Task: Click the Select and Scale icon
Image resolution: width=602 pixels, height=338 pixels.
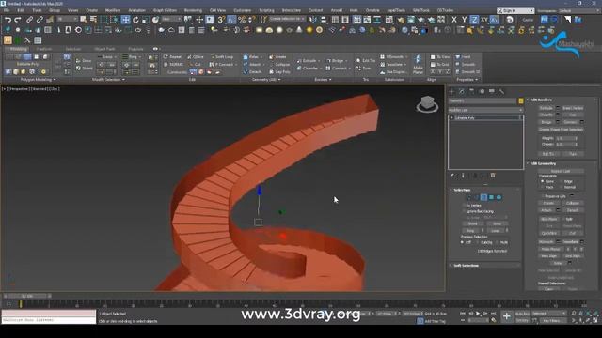Action: pos(146,19)
